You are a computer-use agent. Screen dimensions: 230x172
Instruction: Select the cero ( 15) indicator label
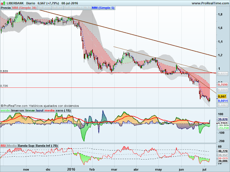(x=63, y=110)
